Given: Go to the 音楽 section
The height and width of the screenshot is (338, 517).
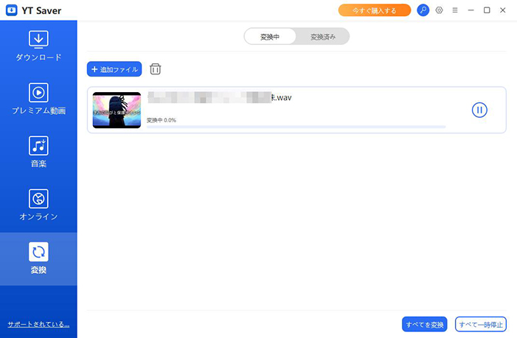Looking at the screenshot, I should 38,152.
